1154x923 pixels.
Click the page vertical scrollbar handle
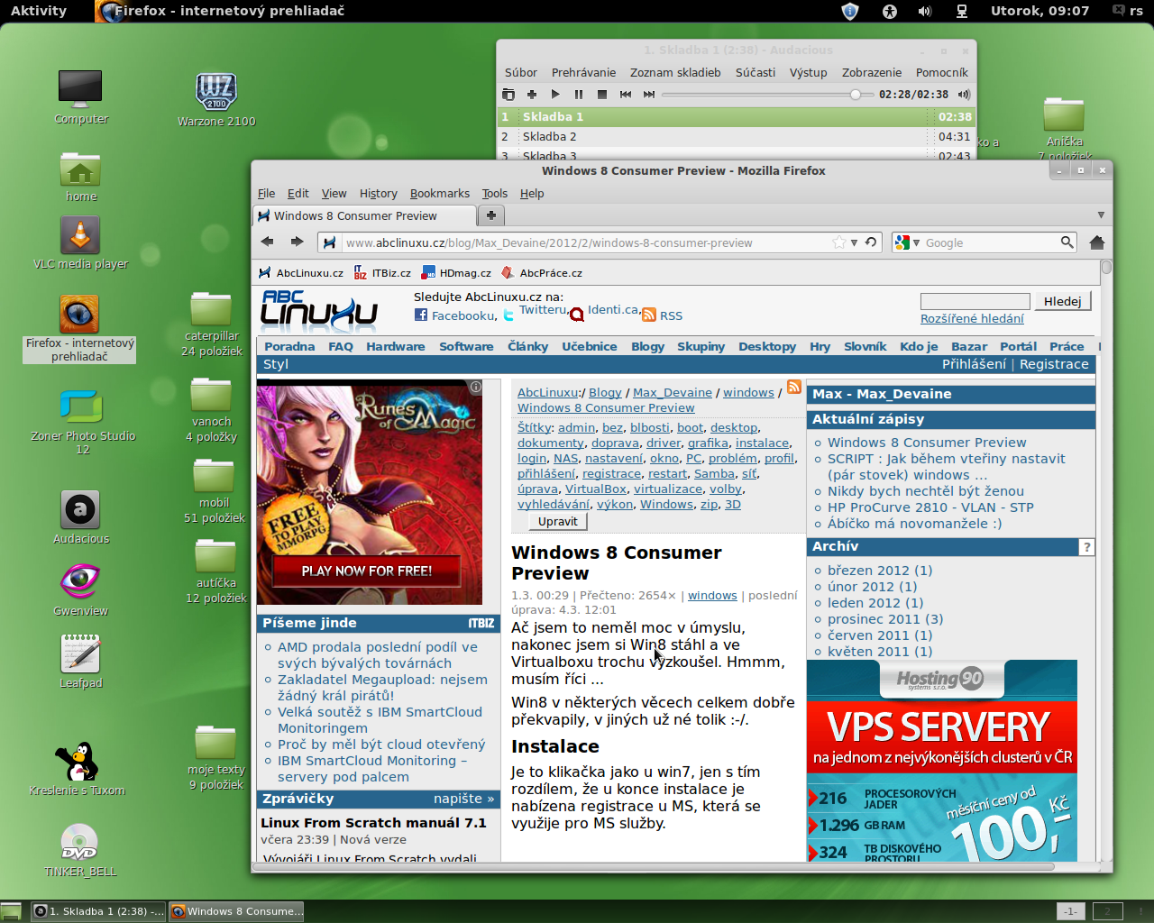[1106, 268]
